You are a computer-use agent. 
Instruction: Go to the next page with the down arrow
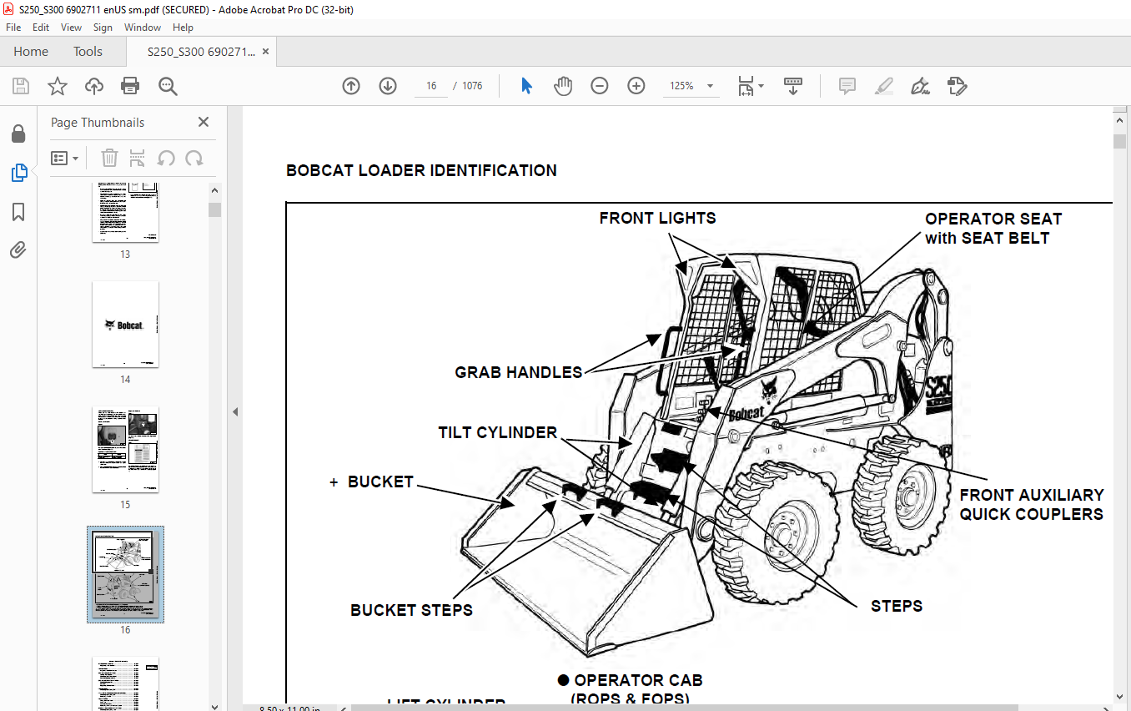[388, 86]
